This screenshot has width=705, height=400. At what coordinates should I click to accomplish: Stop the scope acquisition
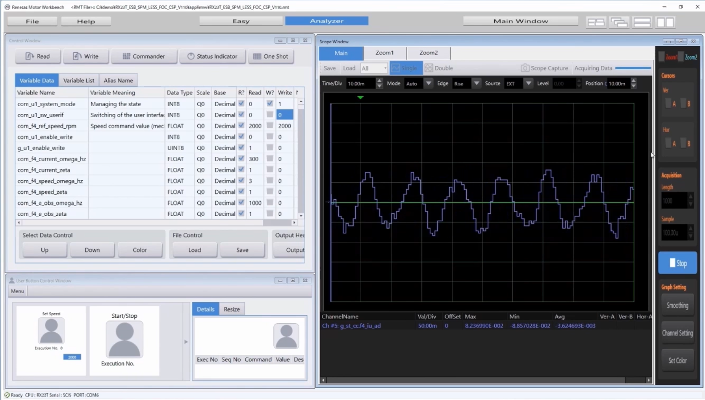point(677,263)
